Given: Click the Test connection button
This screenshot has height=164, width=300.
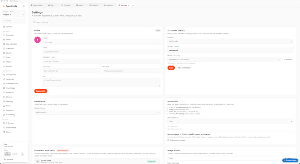Looking at the screenshot, I should pos(184,68).
